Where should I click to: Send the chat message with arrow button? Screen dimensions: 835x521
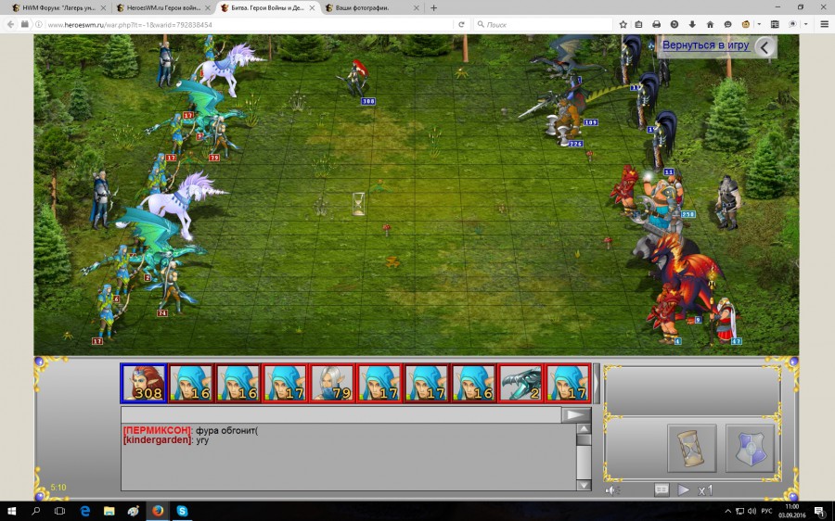pyautogui.click(x=575, y=414)
